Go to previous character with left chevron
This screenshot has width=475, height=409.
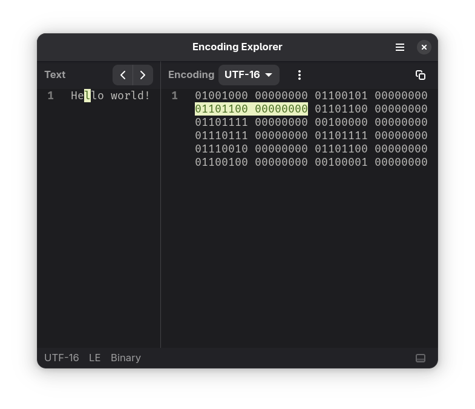[x=123, y=75]
